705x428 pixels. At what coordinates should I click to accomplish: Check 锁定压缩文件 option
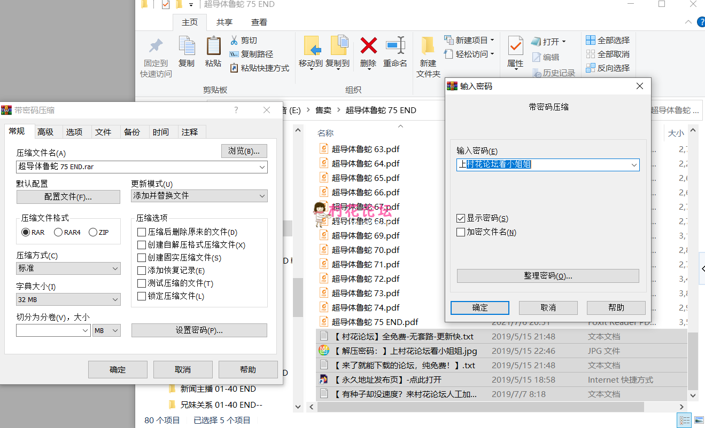(142, 296)
